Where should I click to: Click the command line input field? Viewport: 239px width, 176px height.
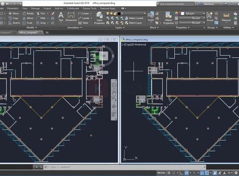(x=125, y=167)
